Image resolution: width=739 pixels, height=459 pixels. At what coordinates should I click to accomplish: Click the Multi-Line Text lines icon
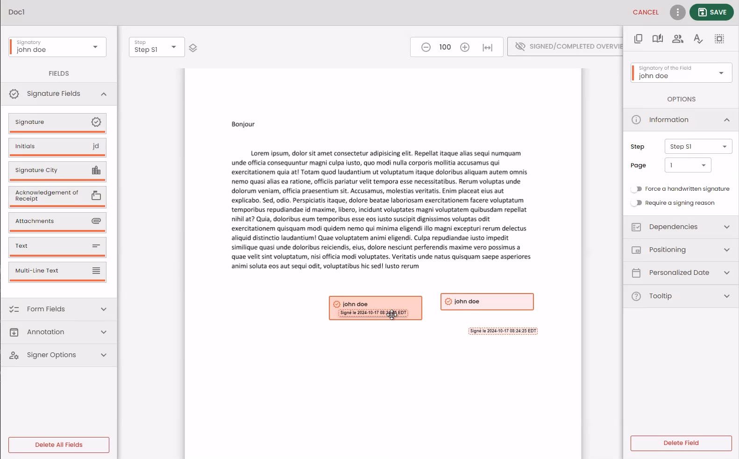pos(96,271)
